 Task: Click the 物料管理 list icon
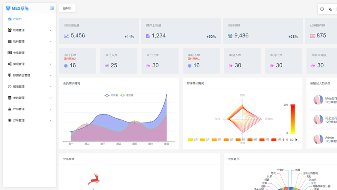coord(10,41)
